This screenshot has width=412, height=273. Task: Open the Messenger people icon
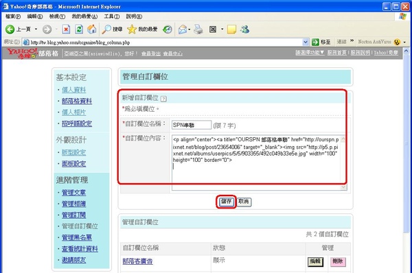tap(245, 29)
